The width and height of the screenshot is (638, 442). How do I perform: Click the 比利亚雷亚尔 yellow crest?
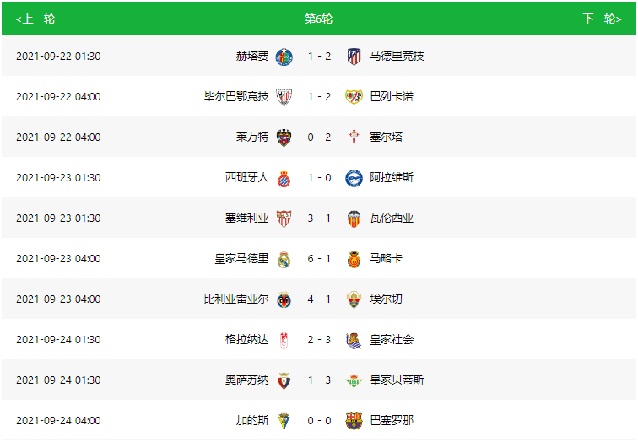[284, 299]
